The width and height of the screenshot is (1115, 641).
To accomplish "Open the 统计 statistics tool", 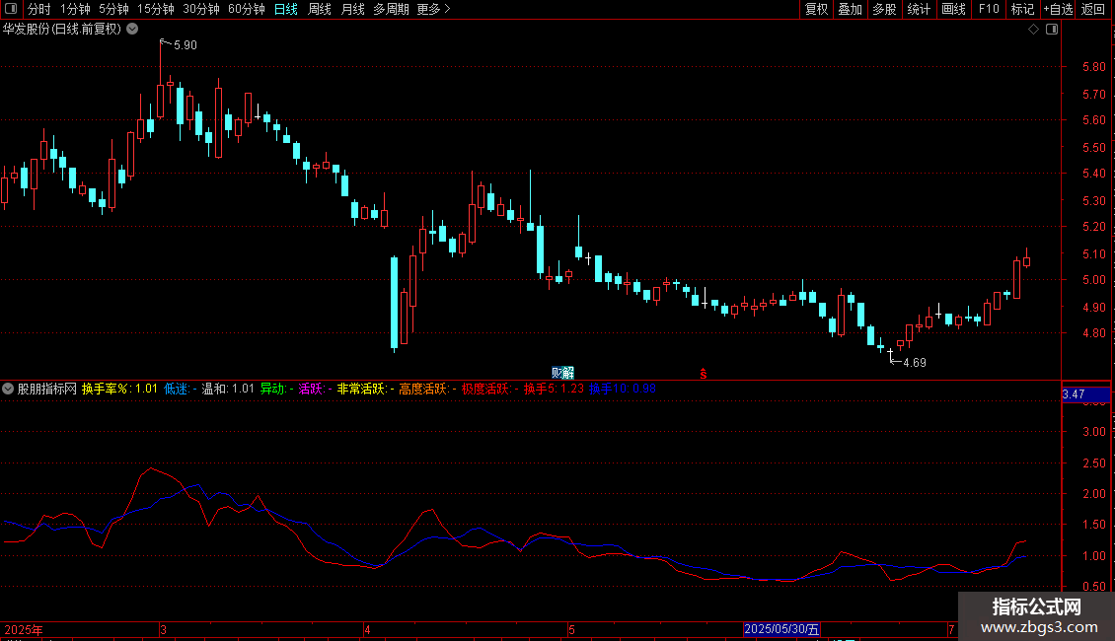I will [919, 9].
